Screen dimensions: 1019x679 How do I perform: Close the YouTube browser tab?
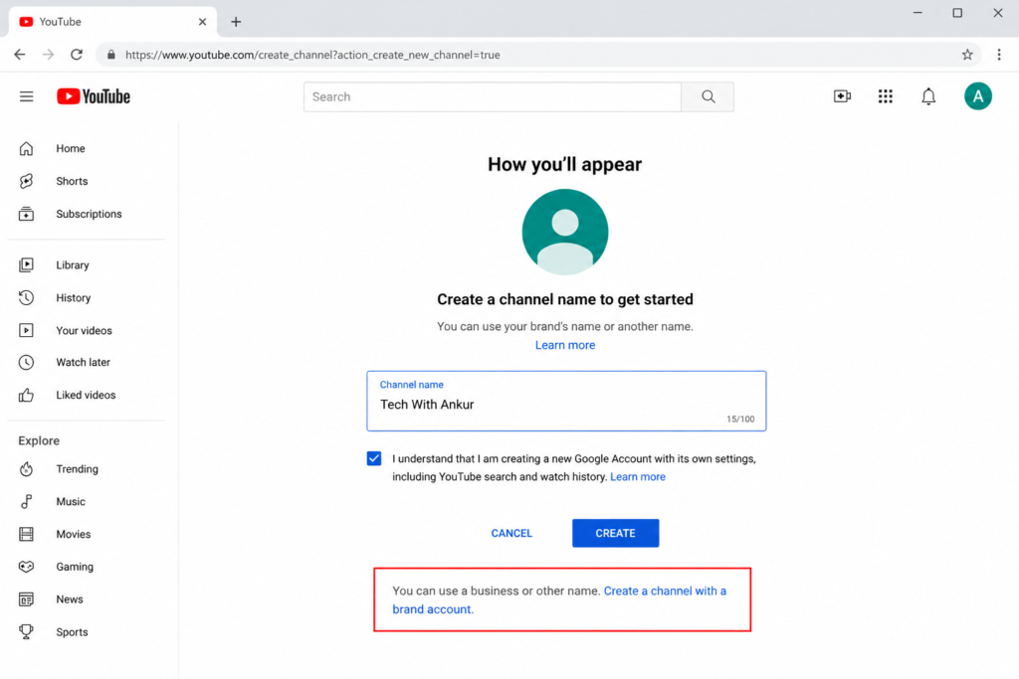202,22
